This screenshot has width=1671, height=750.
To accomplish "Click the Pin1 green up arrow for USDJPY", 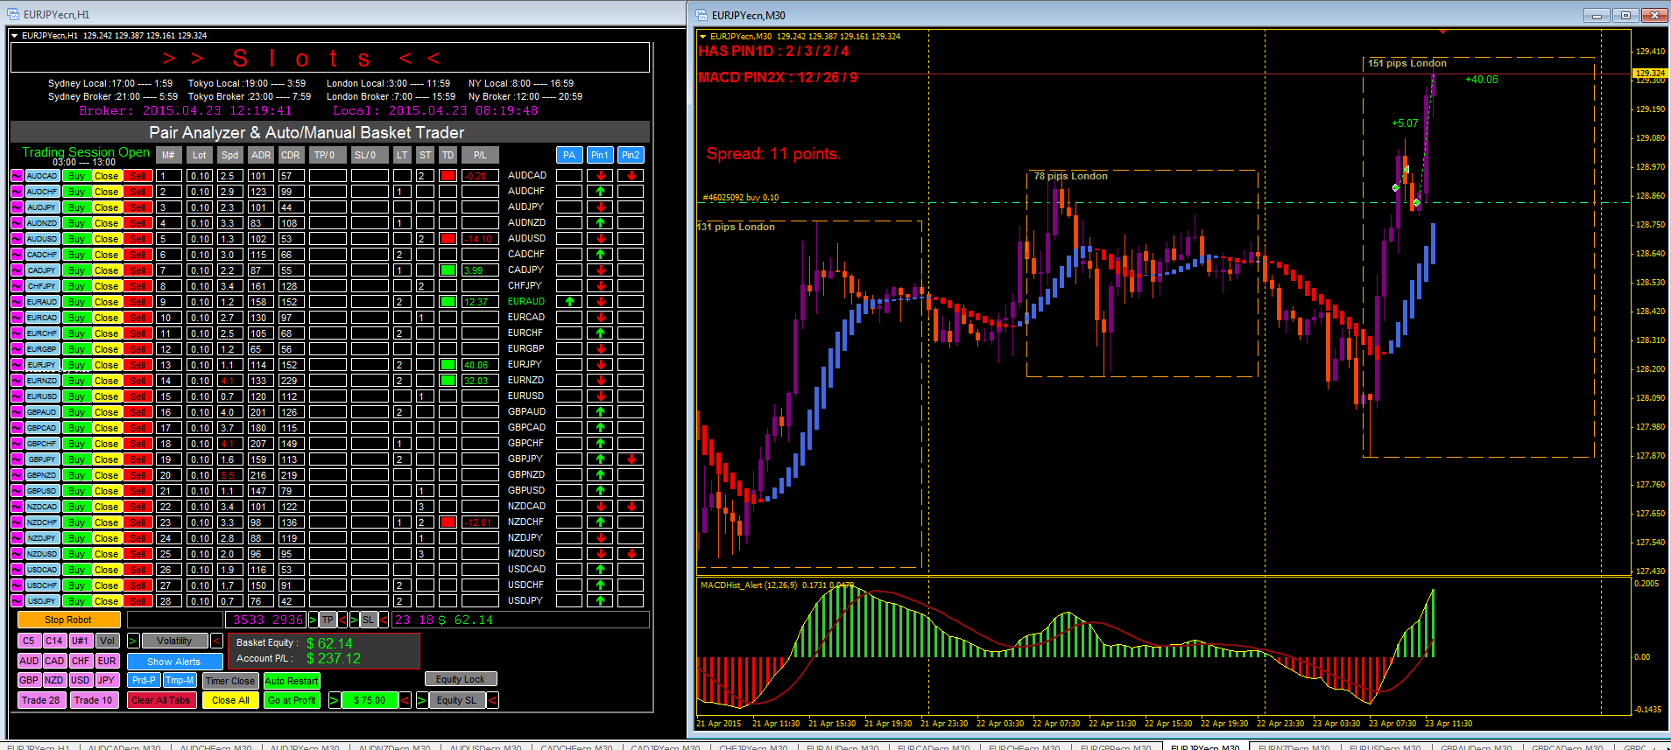I will coord(600,601).
